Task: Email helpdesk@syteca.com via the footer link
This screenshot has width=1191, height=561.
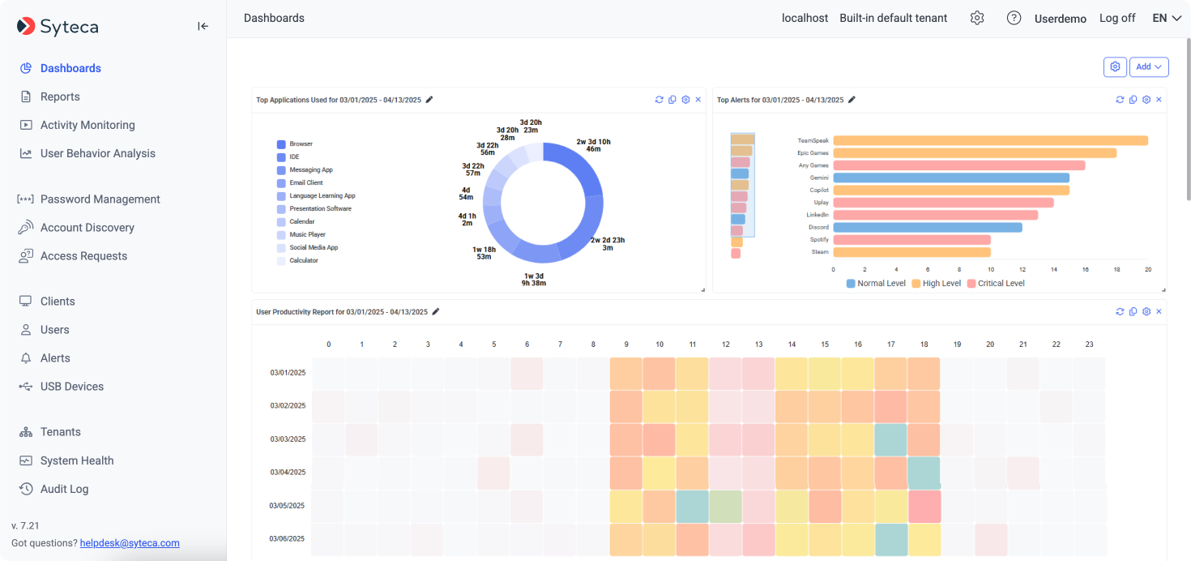Action: click(x=130, y=543)
